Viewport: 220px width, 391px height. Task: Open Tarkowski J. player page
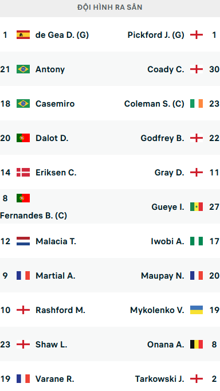pyautogui.click(x=160, y=379)
